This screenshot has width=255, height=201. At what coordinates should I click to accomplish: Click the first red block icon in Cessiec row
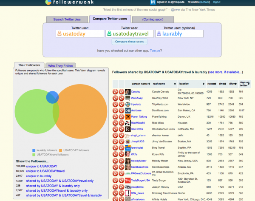coord(115,92)
